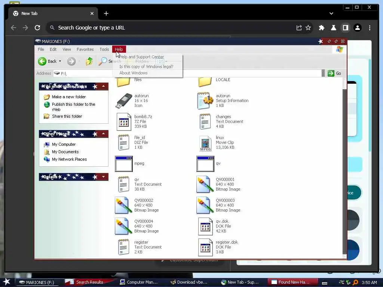
Task: Click the F:\ address field
Action: point(187,73)
